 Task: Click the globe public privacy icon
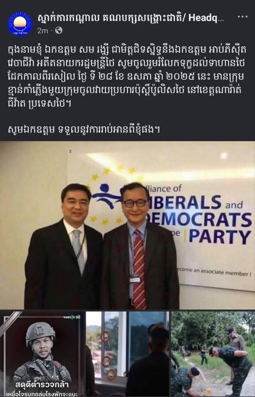tap(59, 31)
